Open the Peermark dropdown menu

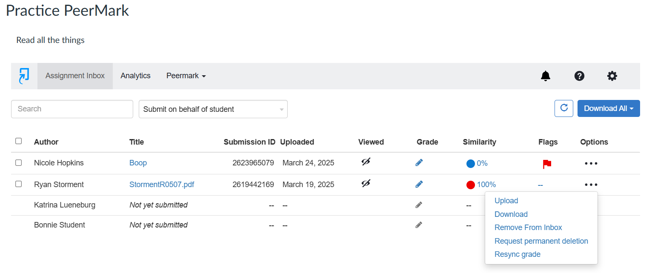point(186,76)
